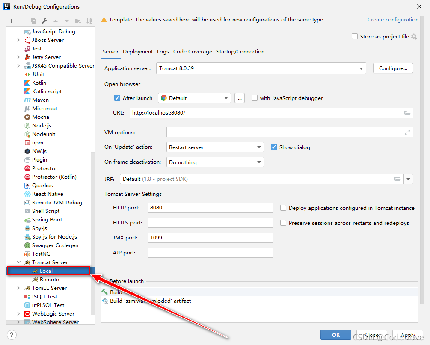Open the On frame deactivation dropdown
The width and height of the screenshot is (430, 345).
215,162
